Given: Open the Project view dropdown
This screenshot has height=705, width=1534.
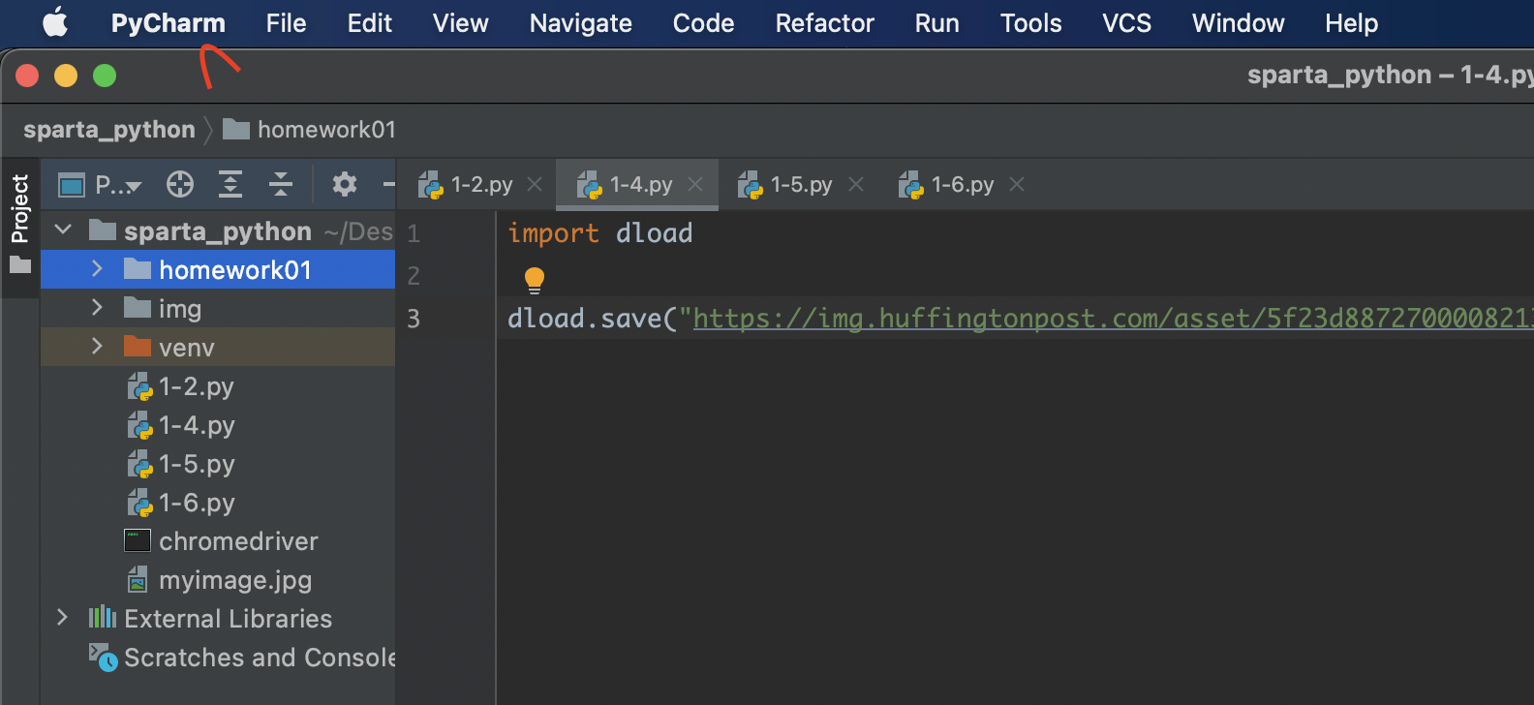Looking at the screenshot, I should coord(100,184).
